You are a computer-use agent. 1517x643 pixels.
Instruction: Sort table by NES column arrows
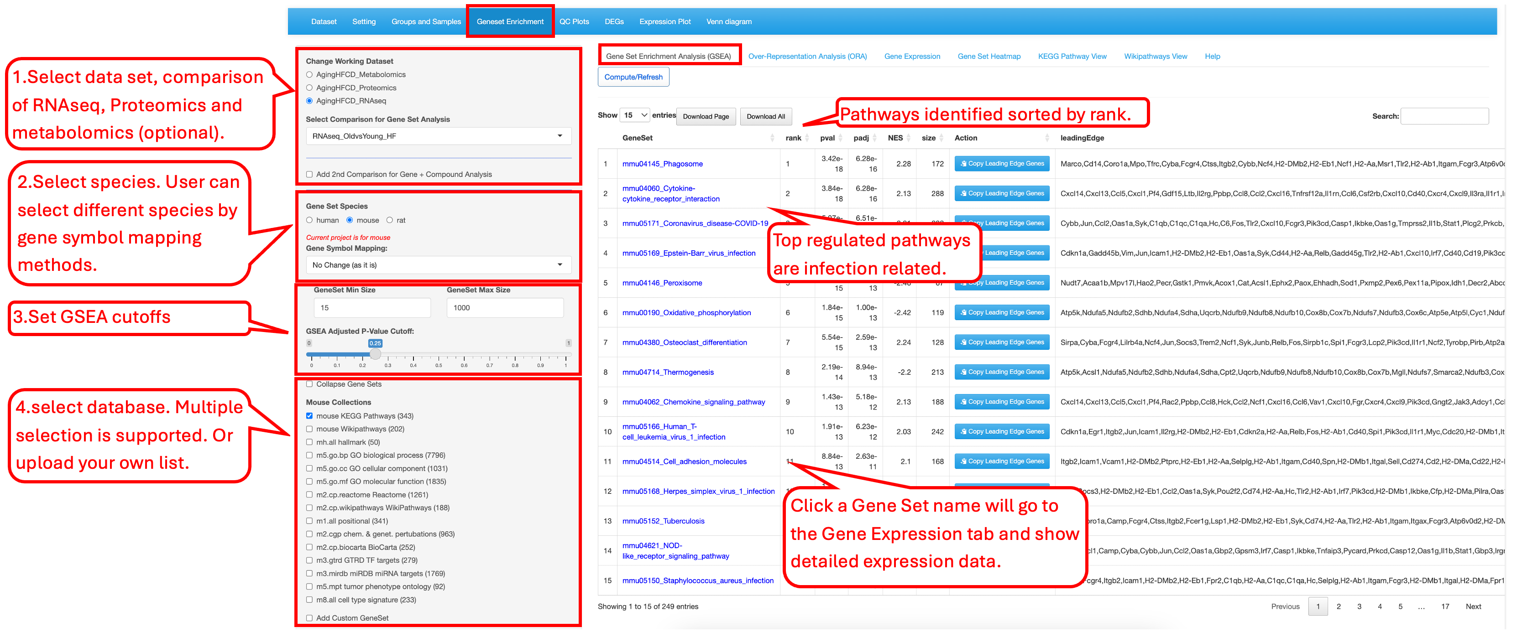(x=909, y=138)
